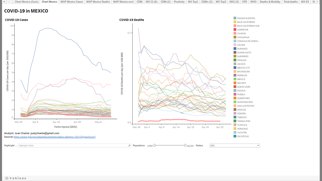Viewport: 322px width, 181px height.
Task: Open the CFR tab
Action: pos(244,2)
